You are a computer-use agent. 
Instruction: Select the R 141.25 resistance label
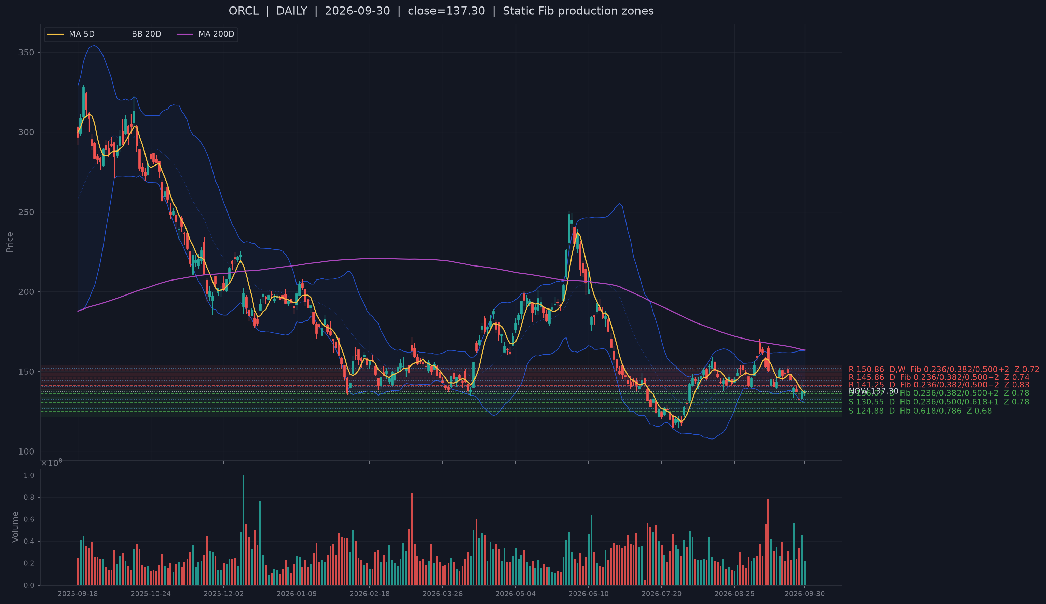tap(939, 385)
